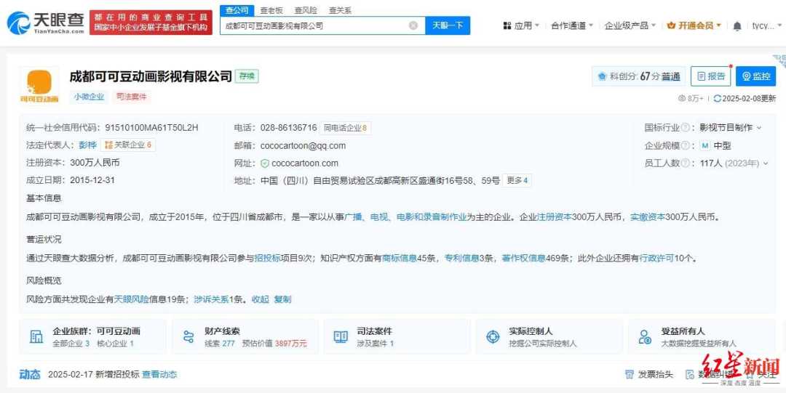
Task: Expand 更多 4 addresses
Action: (x=517, y=181)
